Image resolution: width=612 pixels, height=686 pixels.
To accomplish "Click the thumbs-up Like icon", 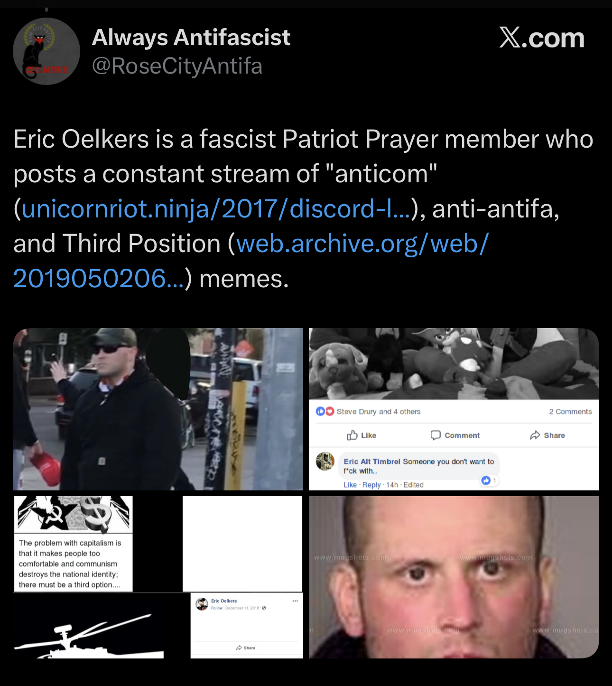I will coord(352,435).
